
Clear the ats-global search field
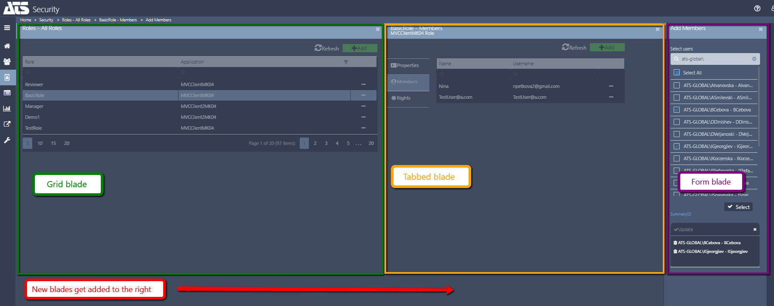(754, 59)
